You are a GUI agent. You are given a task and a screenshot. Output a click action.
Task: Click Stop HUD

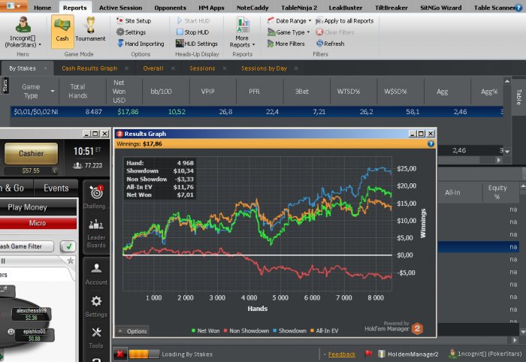pyautogui.click(x=192, y=32)
